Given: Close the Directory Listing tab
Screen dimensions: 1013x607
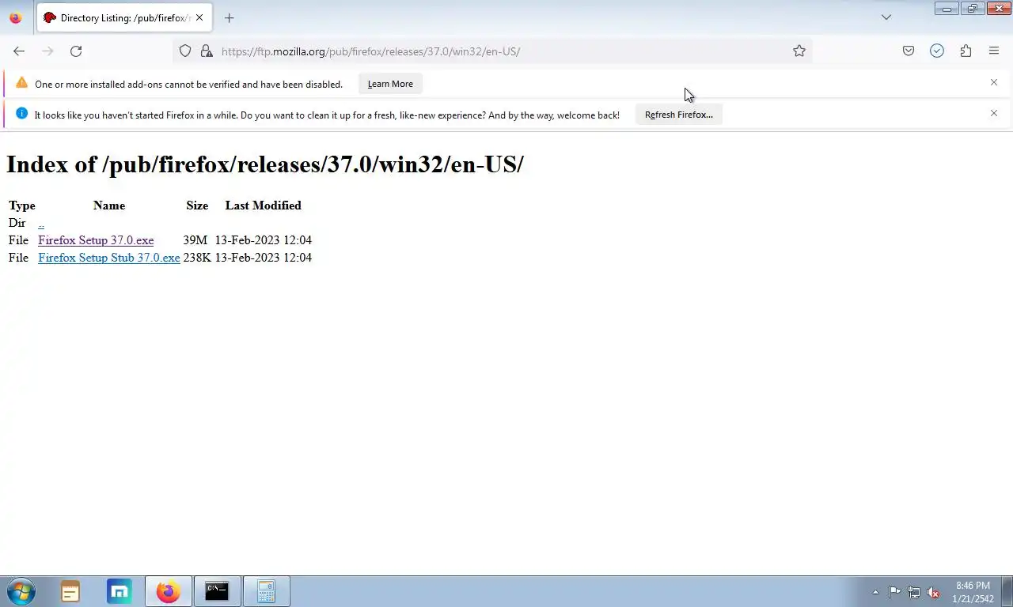Looking at the screenshot, I should (199, 17).
